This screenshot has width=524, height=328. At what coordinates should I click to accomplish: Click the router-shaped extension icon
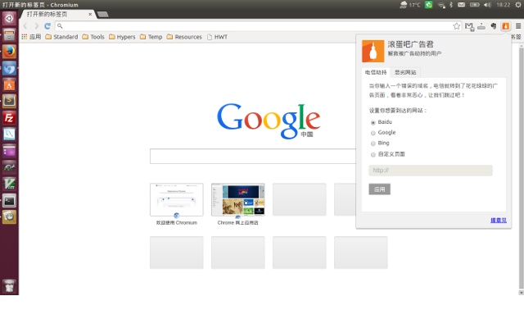click(481, 26)
